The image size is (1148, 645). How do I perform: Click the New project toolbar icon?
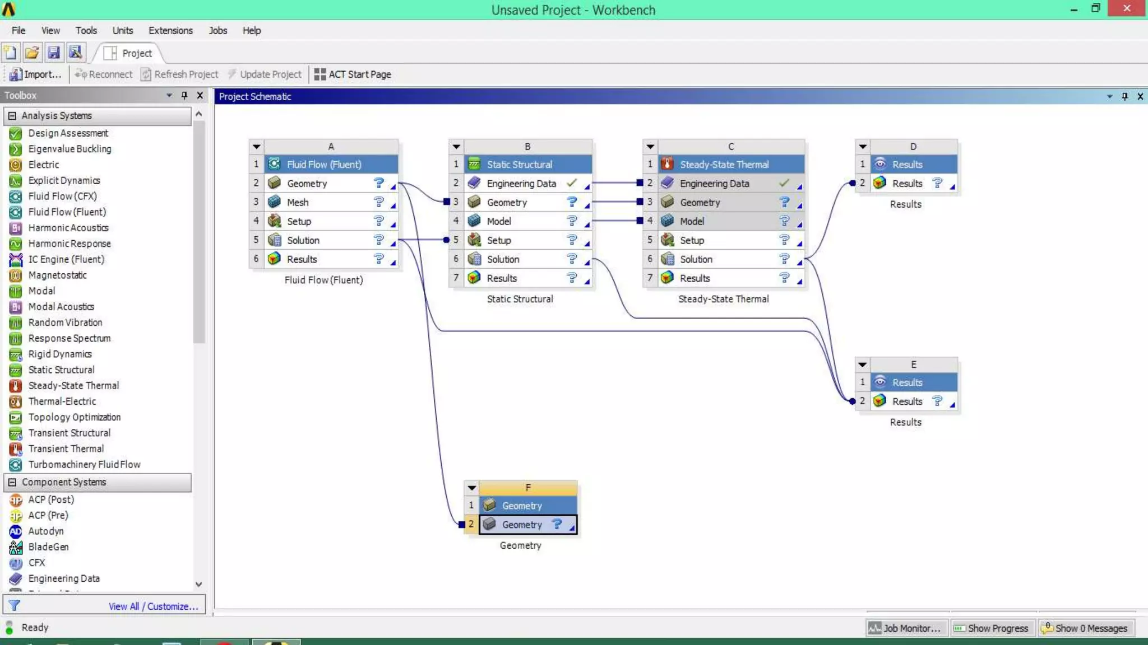(x=10, y=53)
